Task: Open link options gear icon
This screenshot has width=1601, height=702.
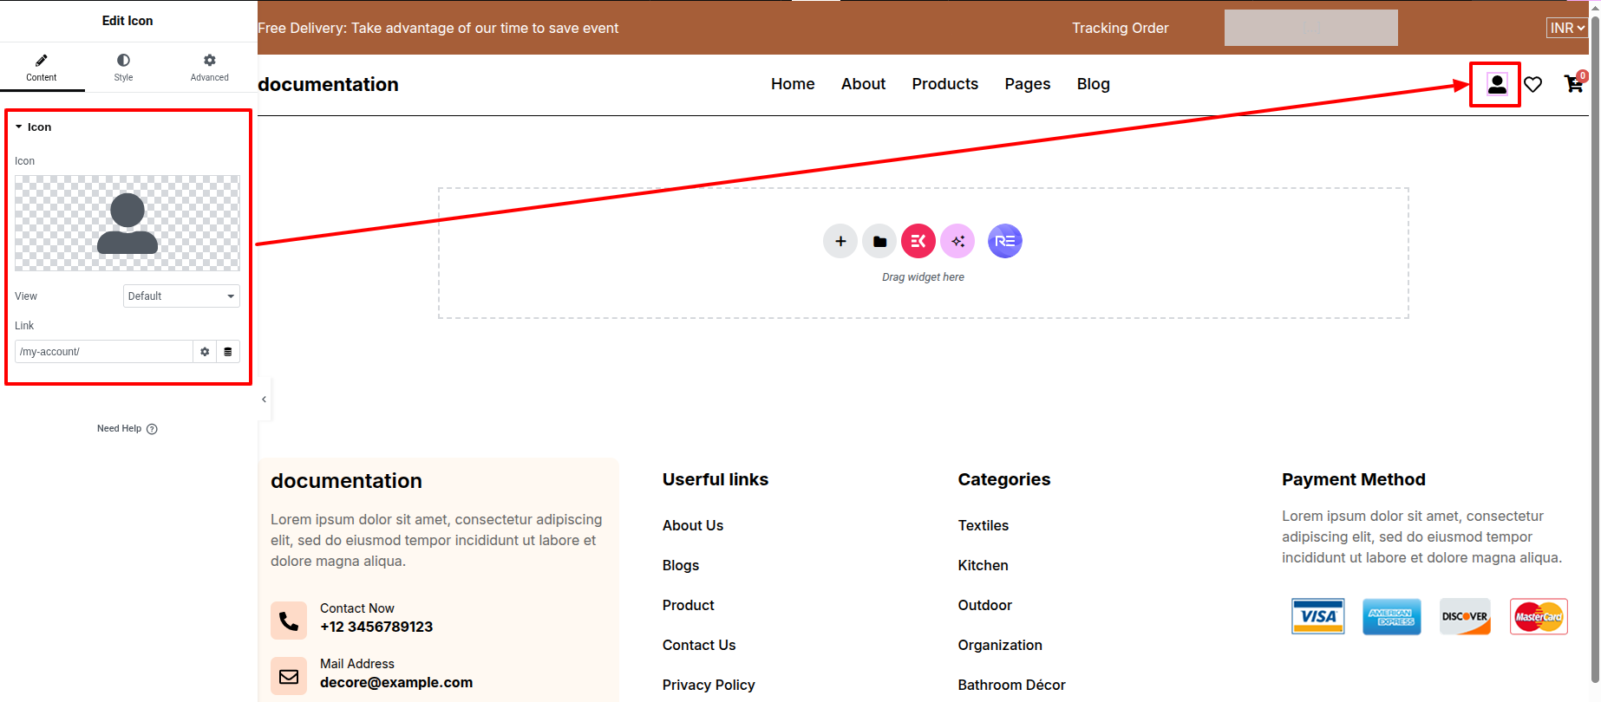Action: 205,352
